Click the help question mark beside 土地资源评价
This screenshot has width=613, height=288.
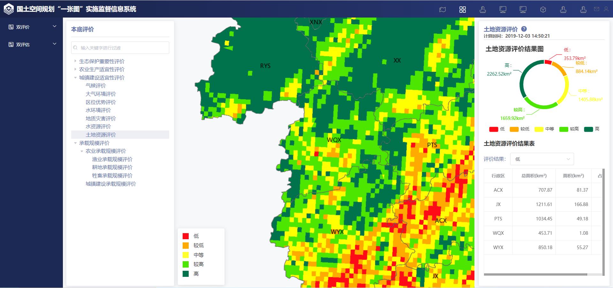524,29
